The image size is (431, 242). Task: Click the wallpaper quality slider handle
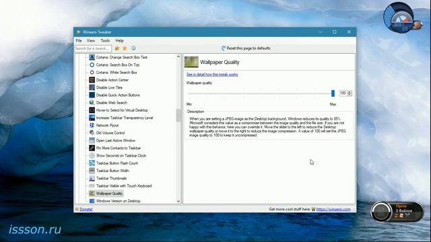tap(333, 93)
